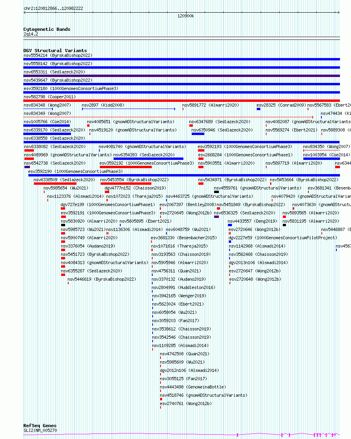Click esv2740761 (Wong2012b) label
Image resolution: width=351 pixels, height=439 pixels.
pos(186,403)
